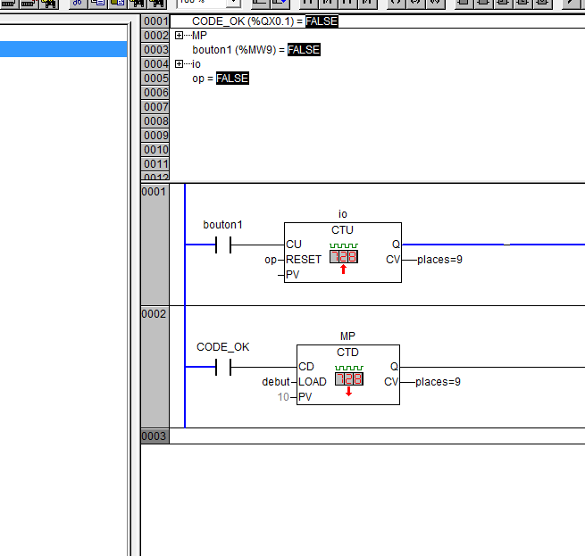Toggle the FALSE value of op variable
Image resolution: width=585 pixels, height=556 pixels.
pyautogui.click(x=232, y=79)
